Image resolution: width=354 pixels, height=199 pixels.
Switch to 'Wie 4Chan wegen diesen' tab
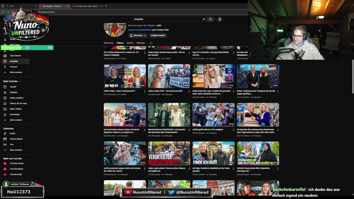point(87,6)
